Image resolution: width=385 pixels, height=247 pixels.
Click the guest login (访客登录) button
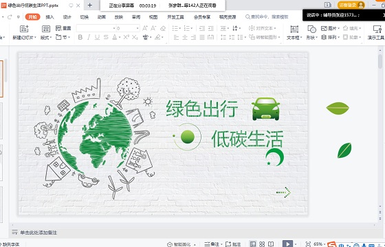(351, 5)
